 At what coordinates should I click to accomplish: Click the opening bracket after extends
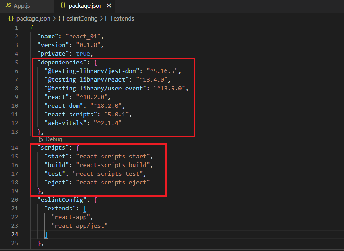(85, 208)
